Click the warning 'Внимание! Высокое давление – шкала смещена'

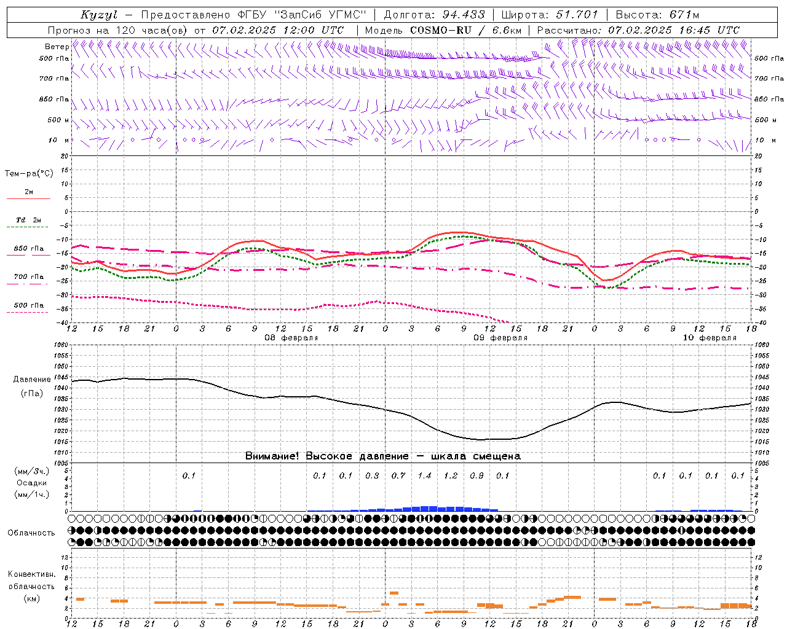(383, 456)
